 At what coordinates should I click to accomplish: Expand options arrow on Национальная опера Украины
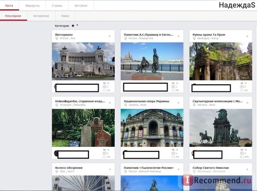pyautogui.click(x=178, y=103)
